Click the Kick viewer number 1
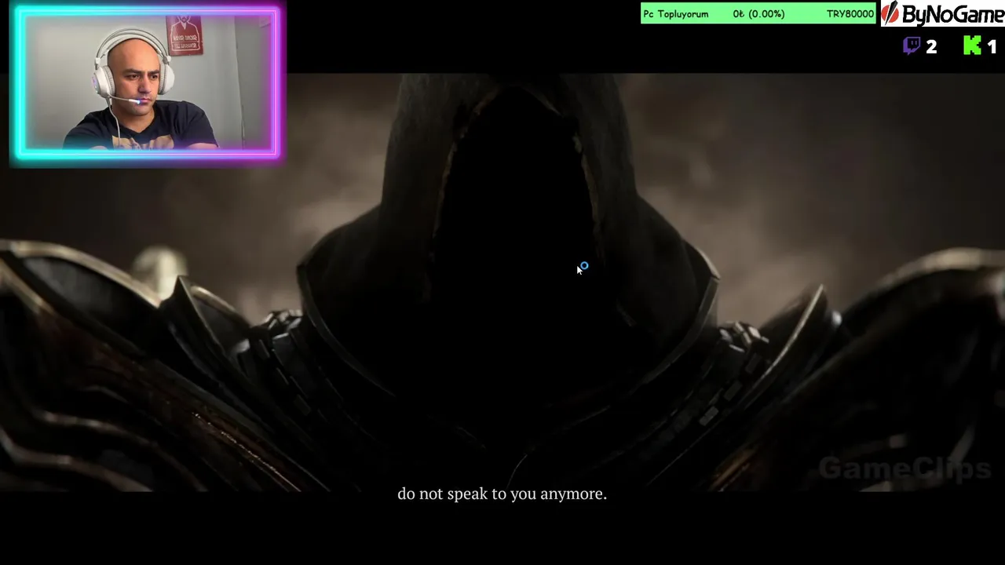The width and height of the screenshot is (1005, 565). pyautogui.click(x=992, y=47)
